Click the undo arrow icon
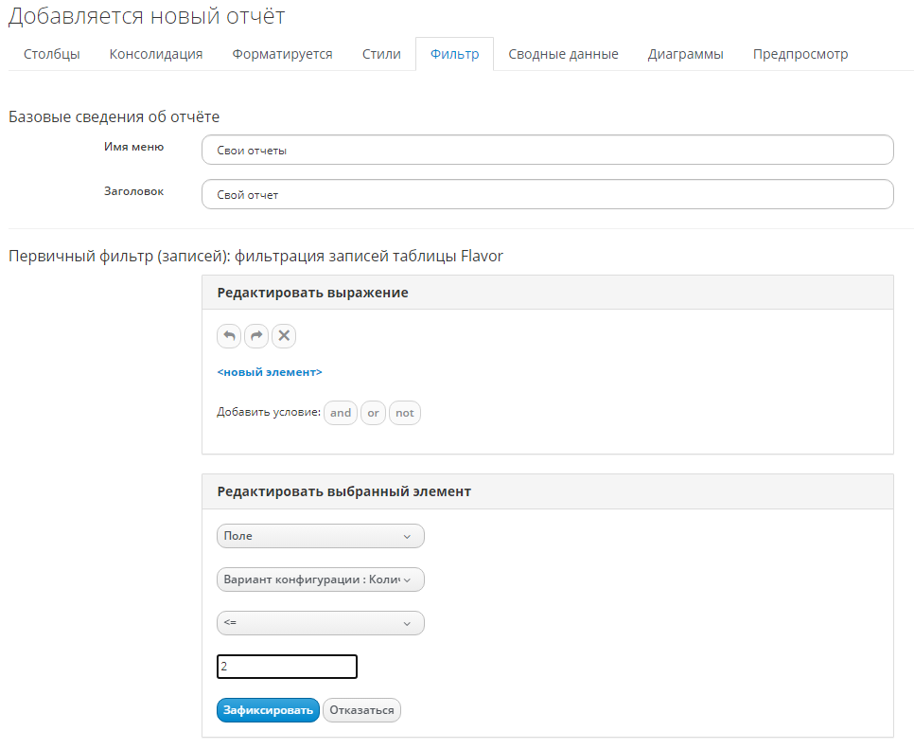The image size is (914, 749). pos(229,336)
